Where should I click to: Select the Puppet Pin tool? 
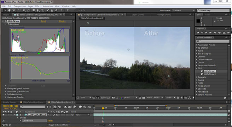[68, 10]
